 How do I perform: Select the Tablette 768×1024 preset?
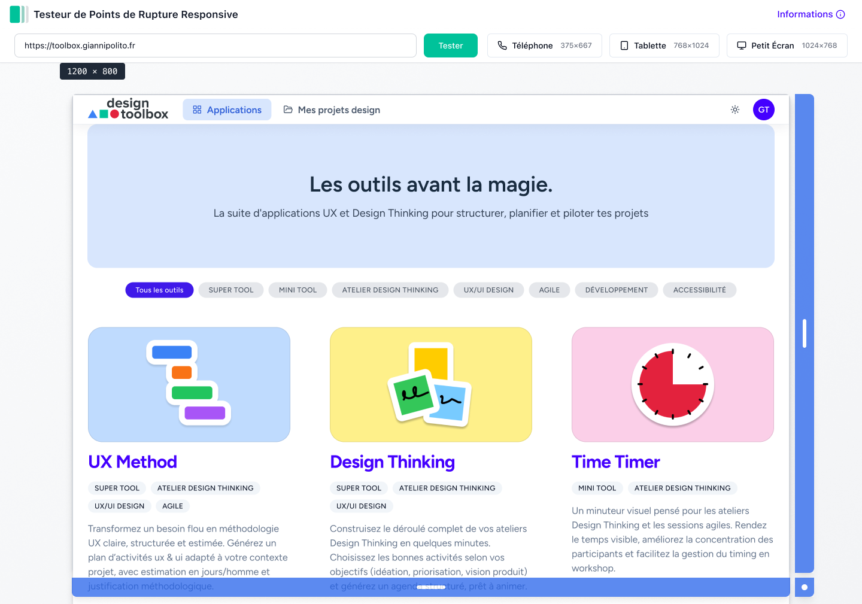664,45
